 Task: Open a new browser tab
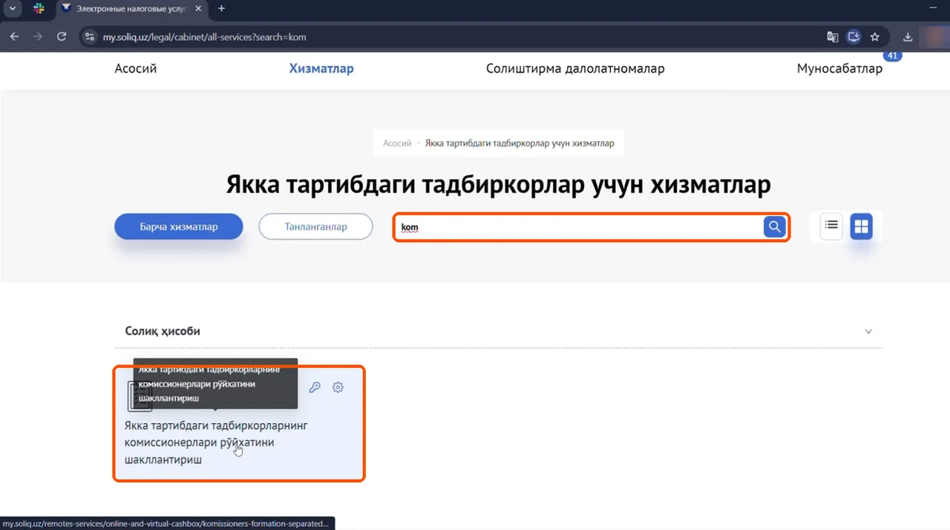(x=221, y=9)
